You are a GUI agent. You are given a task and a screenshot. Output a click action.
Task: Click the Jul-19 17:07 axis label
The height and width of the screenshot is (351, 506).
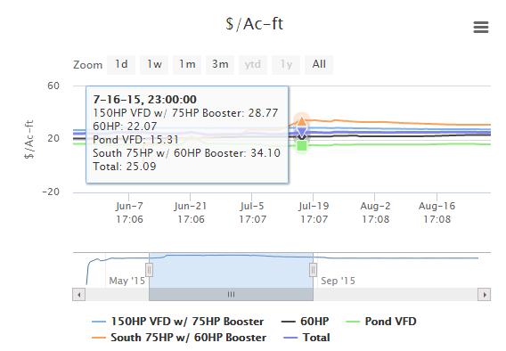314,213
